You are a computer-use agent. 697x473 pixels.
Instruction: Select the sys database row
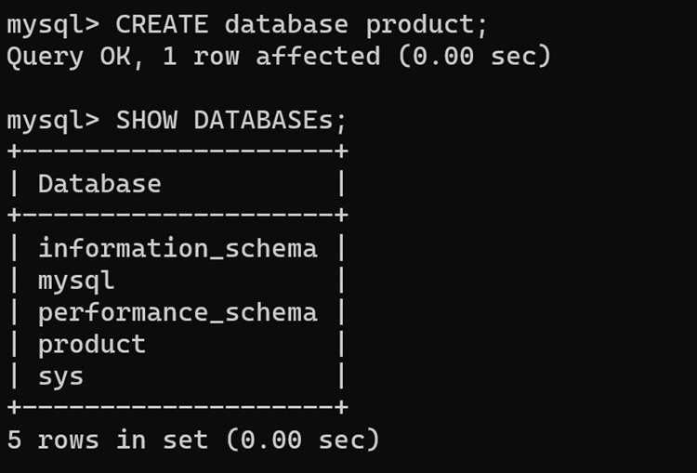click(178, 376)
